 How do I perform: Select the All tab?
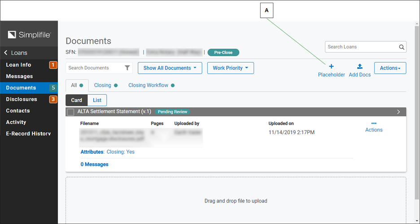point(77,85)
